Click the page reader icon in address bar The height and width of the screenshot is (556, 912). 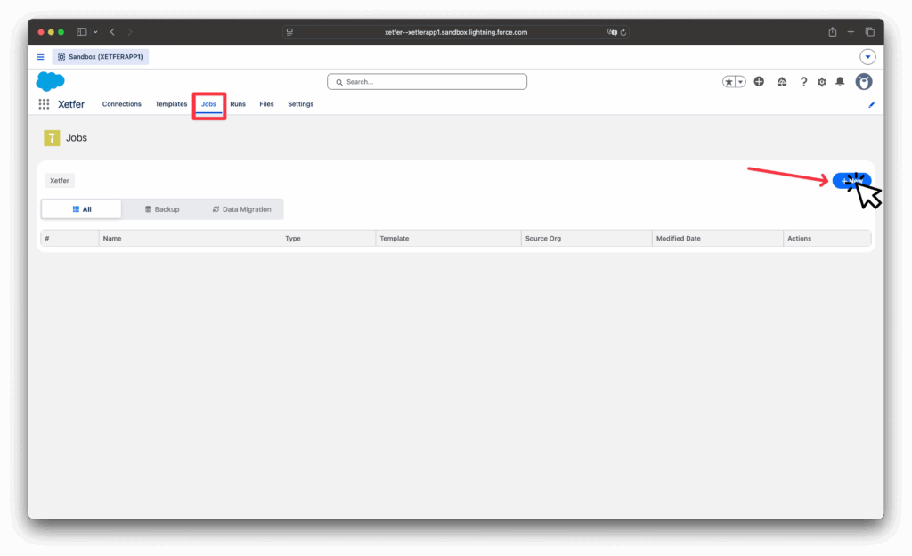point(289,32)
